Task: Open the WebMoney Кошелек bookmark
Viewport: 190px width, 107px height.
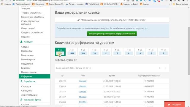Action: coord(21,4)
